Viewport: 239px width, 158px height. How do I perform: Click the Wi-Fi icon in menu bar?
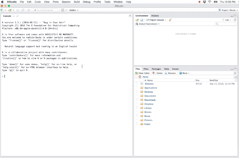coord(210,2)
